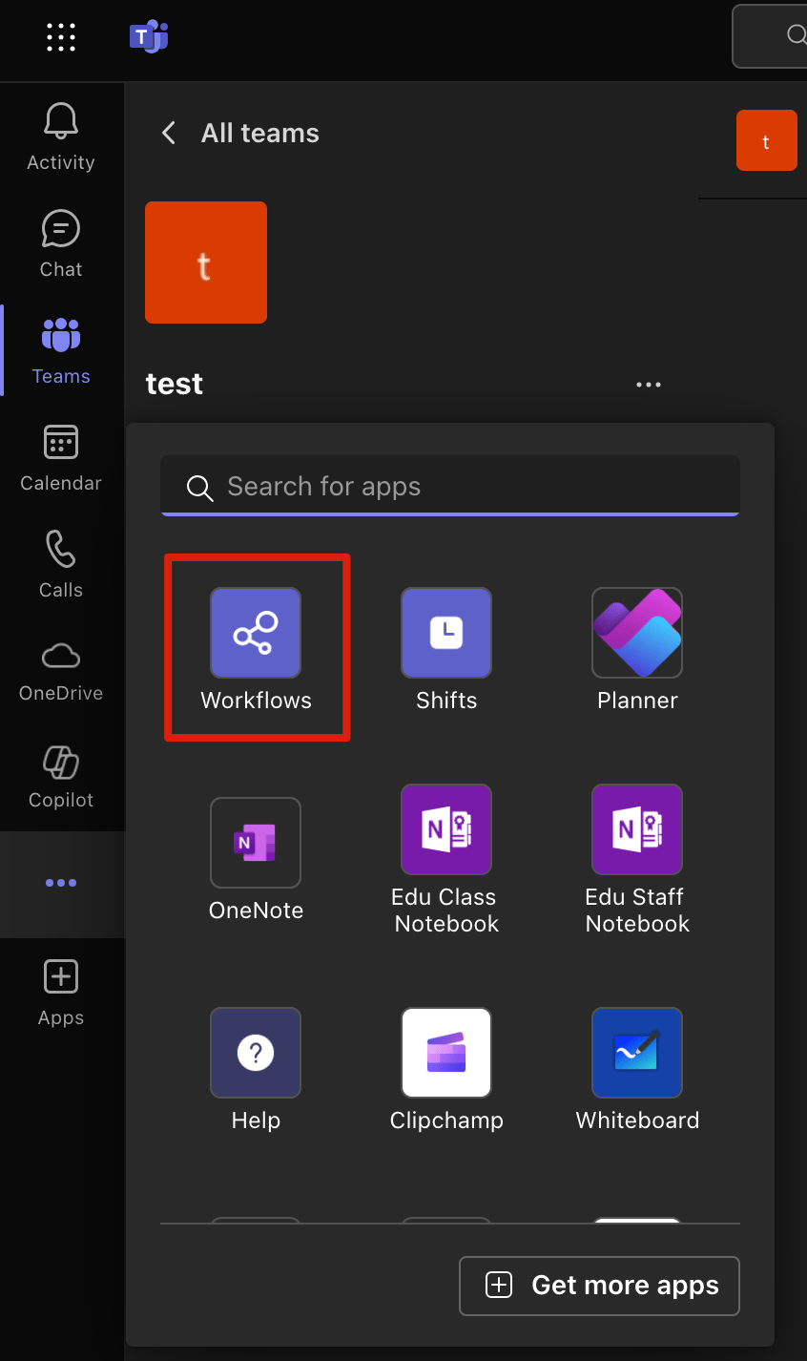Open the Apps store in the sidebar

click(61, 994)
